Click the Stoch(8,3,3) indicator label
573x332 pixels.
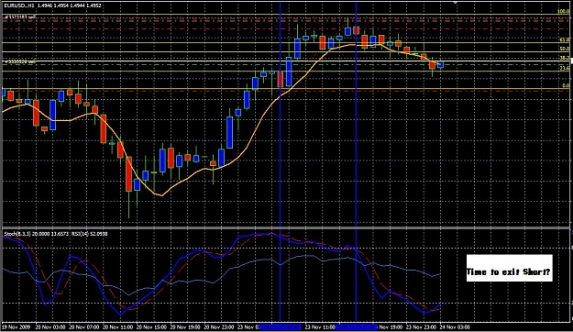pyautogui.click(x=17, y=234)
